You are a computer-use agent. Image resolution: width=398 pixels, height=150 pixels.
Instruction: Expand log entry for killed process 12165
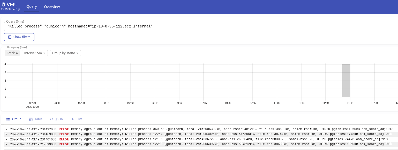point(6,139)
